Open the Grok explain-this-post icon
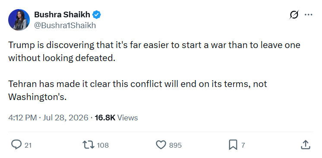Viewport: 322px width, 158px height. [294, 15]
